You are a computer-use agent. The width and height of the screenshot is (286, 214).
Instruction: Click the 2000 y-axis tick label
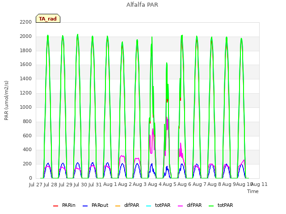pyautogui.click(x=26, y=36)
